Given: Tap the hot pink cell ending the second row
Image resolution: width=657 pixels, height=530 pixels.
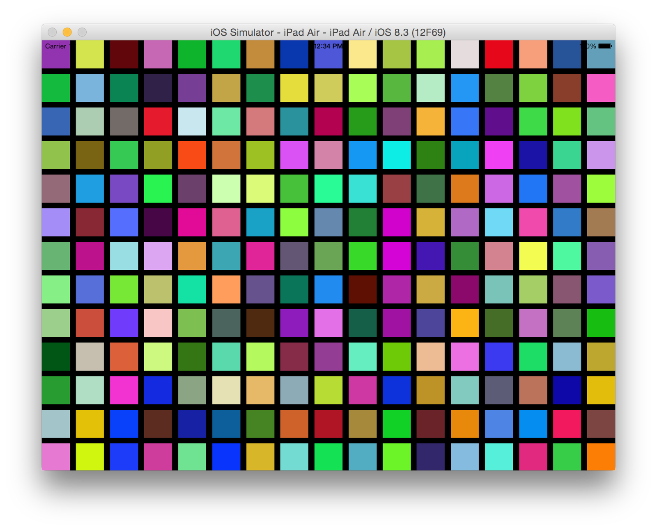Looking at the screenshot, I should [601, 88].
